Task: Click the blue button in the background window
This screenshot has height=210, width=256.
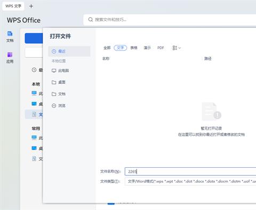Action: pos(34,38)
